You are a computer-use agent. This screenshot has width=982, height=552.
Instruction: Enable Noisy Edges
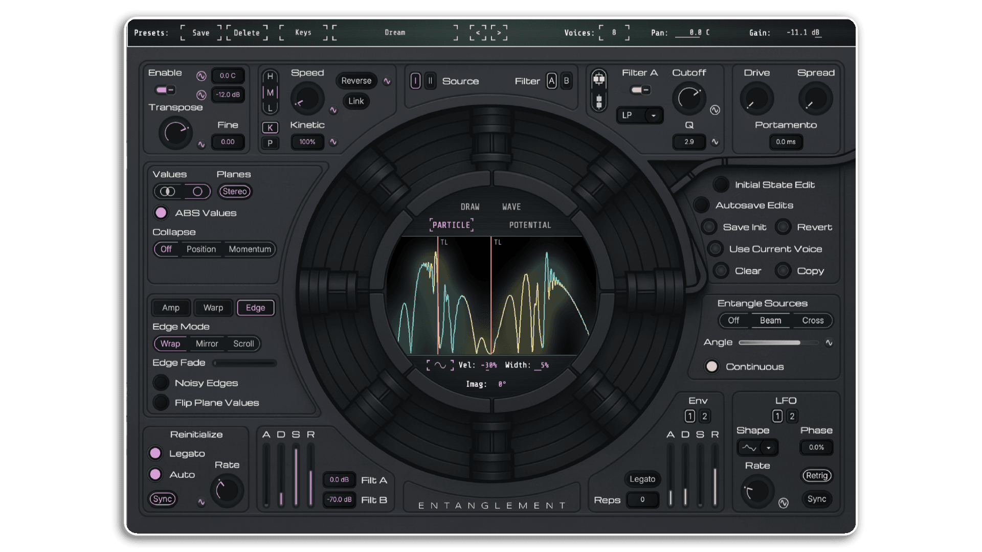(161, 383)
